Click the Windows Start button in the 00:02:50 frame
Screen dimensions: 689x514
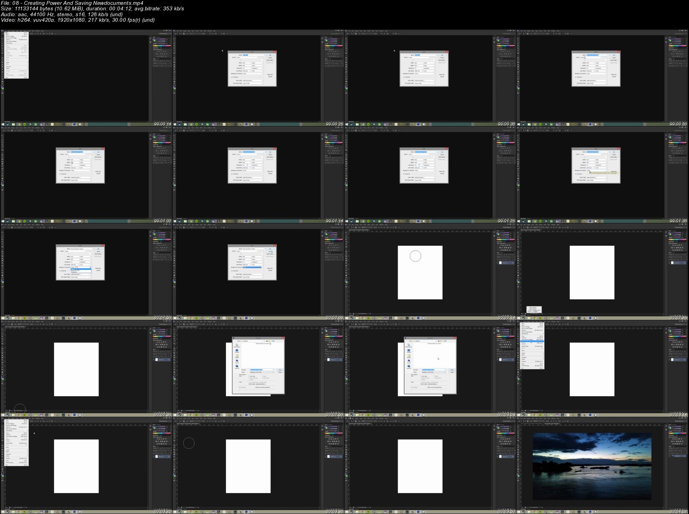175,415
